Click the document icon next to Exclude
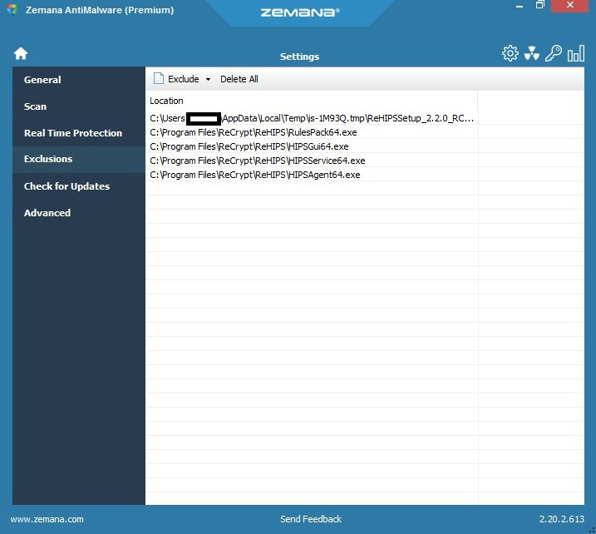Image resolution: width=596 pixels, height=534 pixels. [159, 79]
